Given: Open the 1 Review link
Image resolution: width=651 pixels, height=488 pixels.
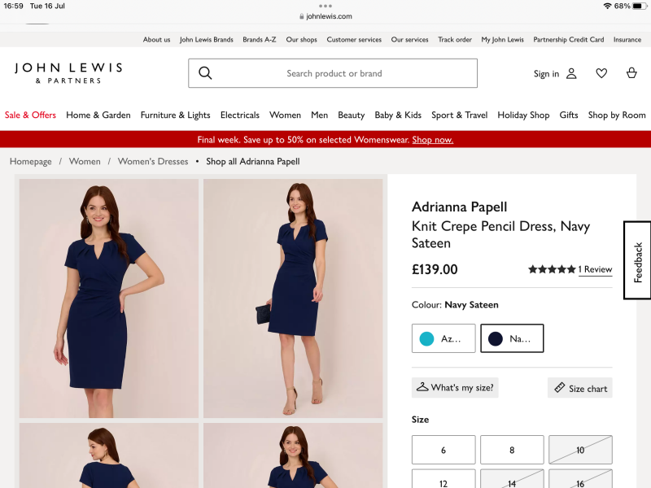Looking at the screenshot, I should click(x=595, y=269).
